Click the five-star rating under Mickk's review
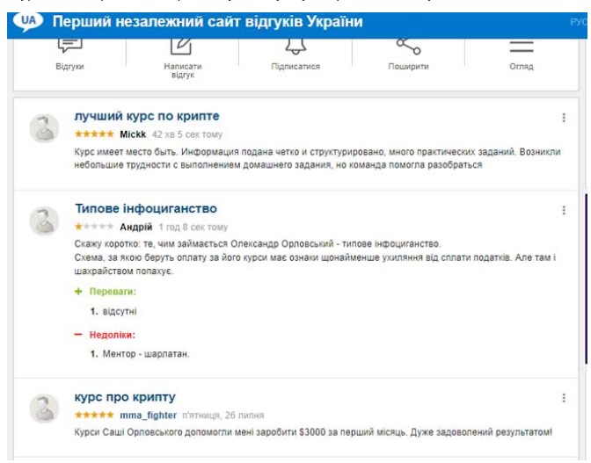591x463 pixels. [94, 134]
